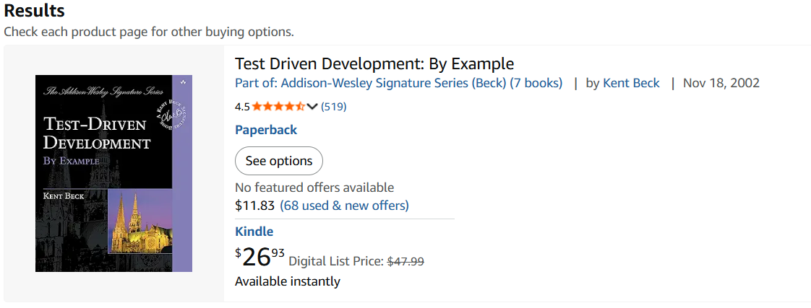This screenshot has height=308, width=811.
Task: Click the 'No featured offers available' text
Action: (314, 188)
